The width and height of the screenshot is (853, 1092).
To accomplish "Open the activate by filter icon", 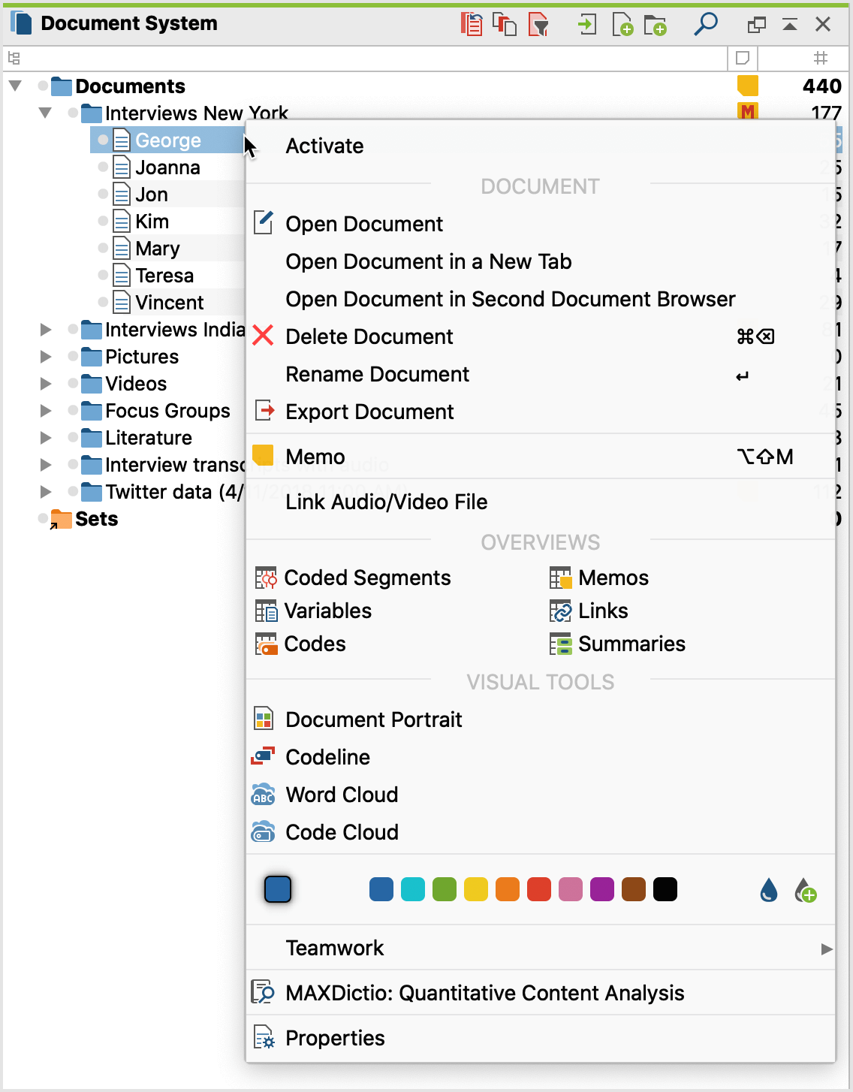I will 539,24.
